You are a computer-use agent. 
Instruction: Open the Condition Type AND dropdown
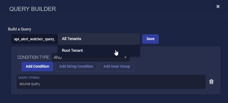(x=91, y=57)
